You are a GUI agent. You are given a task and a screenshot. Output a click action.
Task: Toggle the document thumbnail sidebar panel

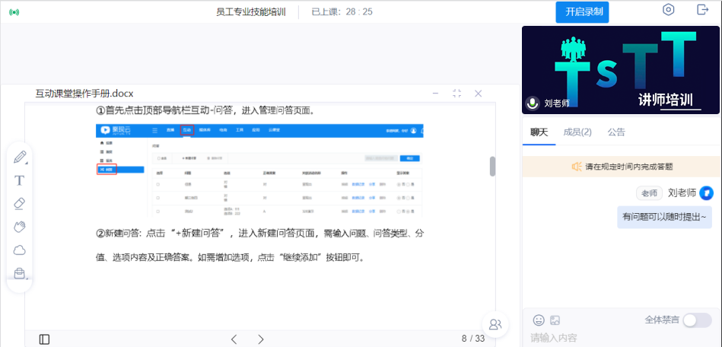(x=44, y=339)
